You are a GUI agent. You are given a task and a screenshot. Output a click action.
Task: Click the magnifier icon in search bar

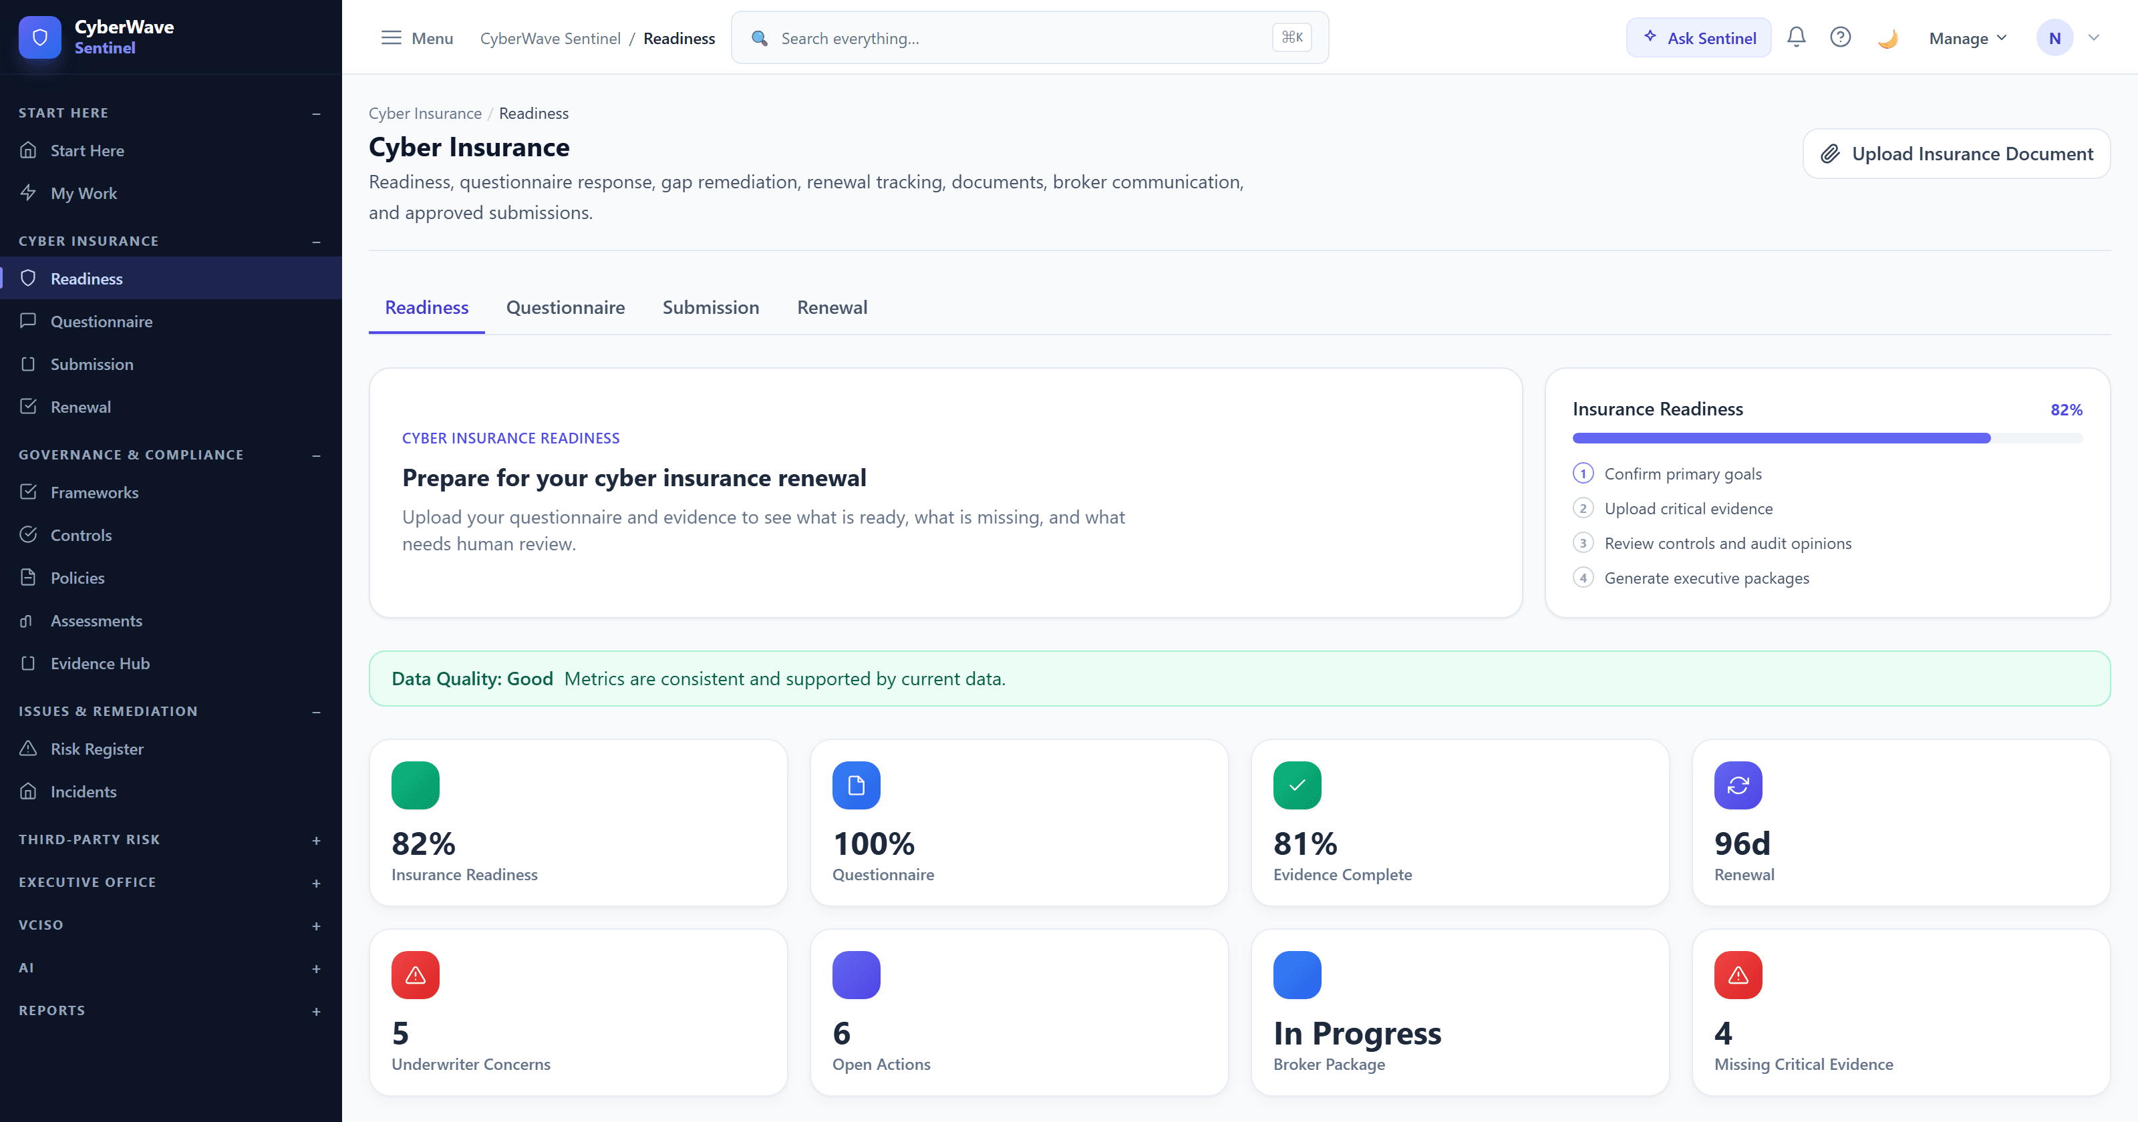click(x=760, y=38)
